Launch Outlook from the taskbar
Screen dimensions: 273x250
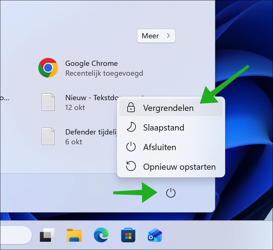(155, 235)
